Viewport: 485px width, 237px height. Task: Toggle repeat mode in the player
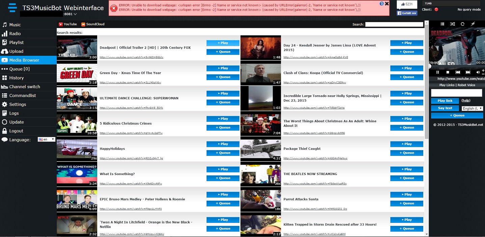coord(462,24)
